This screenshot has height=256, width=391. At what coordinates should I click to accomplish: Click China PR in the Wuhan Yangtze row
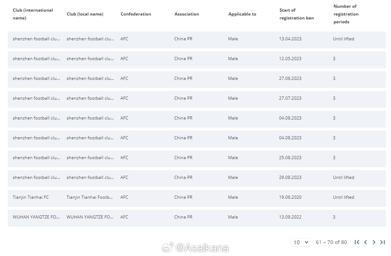coord(183,217)
